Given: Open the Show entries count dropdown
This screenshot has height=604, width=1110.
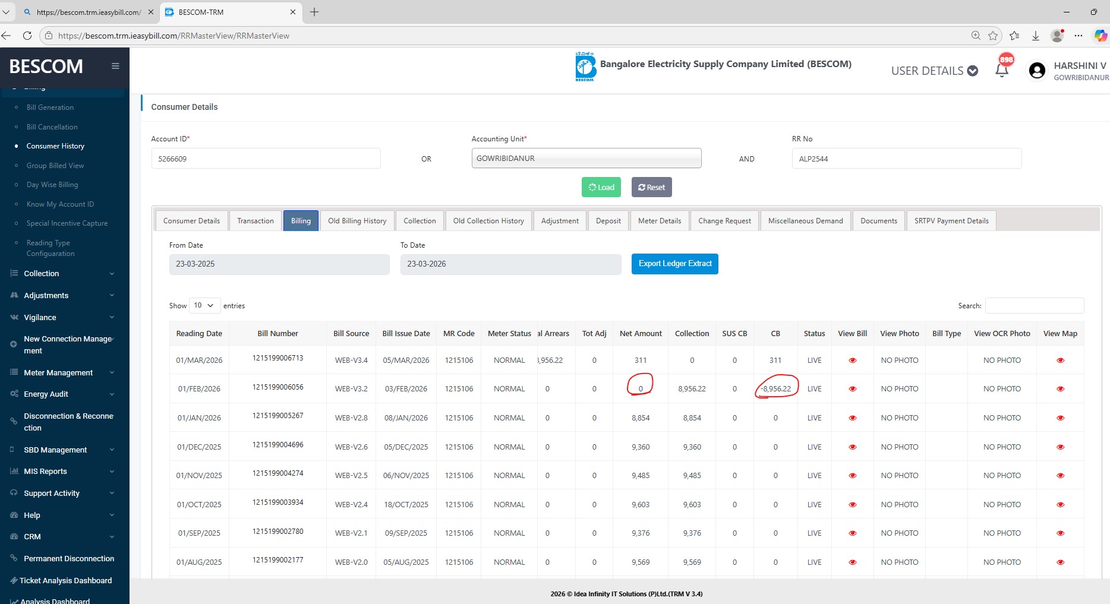Looking at the screenshot, I should click(204, 305).
